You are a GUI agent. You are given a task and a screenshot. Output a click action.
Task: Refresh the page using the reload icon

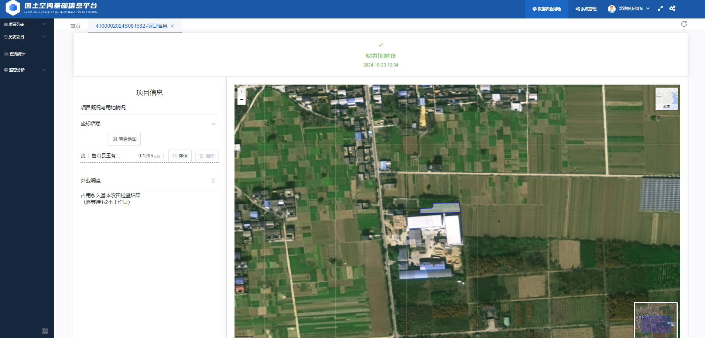684,24
